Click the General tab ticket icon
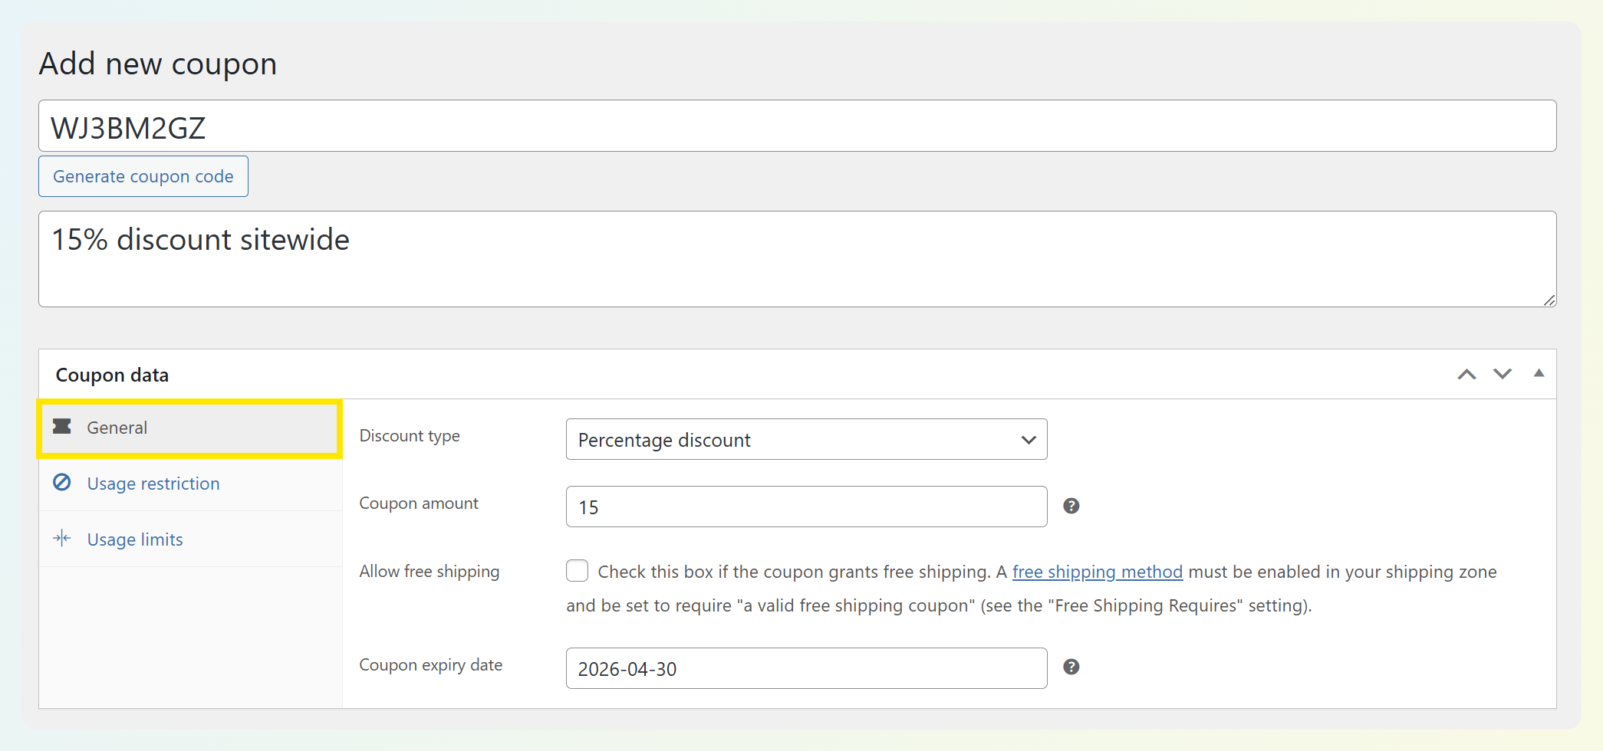 (62, 427)
